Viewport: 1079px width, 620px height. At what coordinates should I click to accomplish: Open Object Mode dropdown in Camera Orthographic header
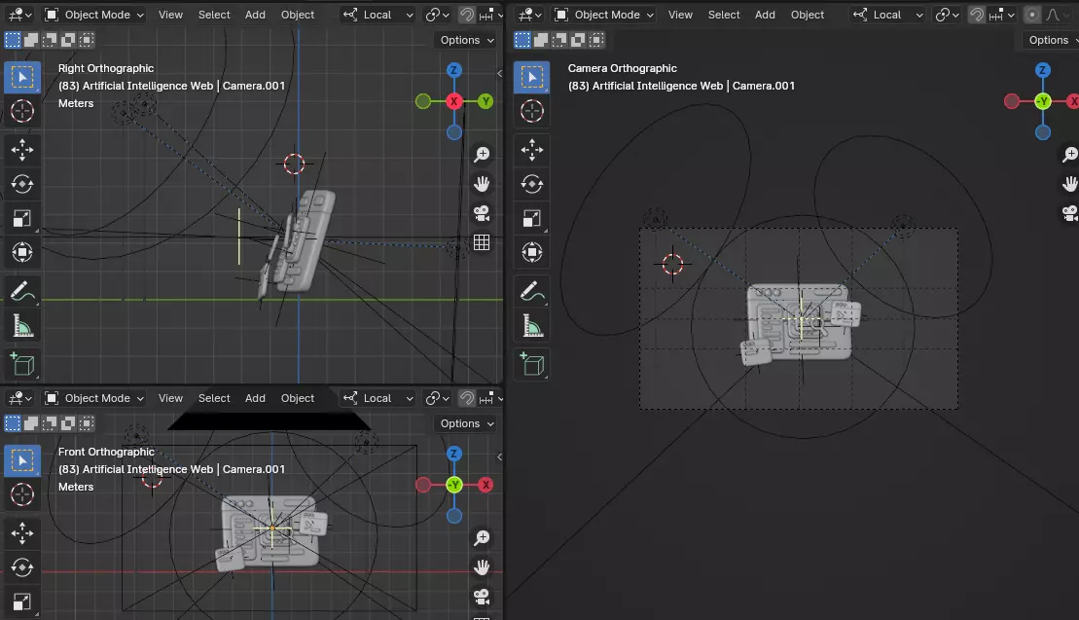point(604,15)
